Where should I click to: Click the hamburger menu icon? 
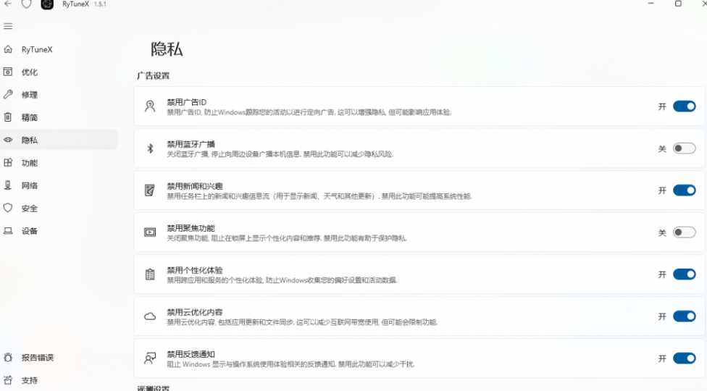tap(8, 26)
